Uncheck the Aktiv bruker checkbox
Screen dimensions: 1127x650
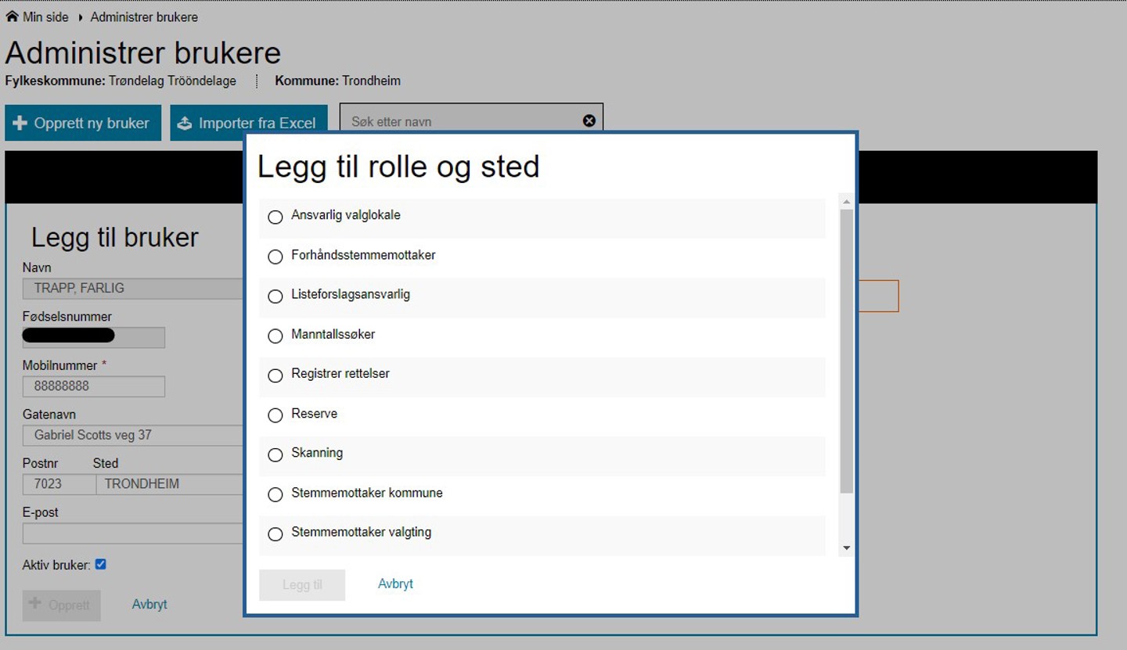100,564
